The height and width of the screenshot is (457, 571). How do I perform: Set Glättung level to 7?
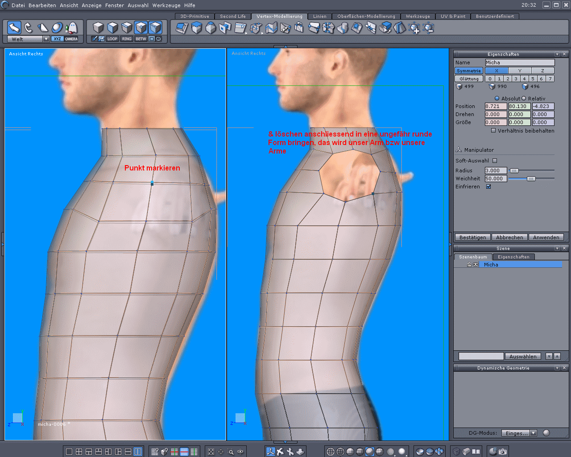(x=550, y=79)
